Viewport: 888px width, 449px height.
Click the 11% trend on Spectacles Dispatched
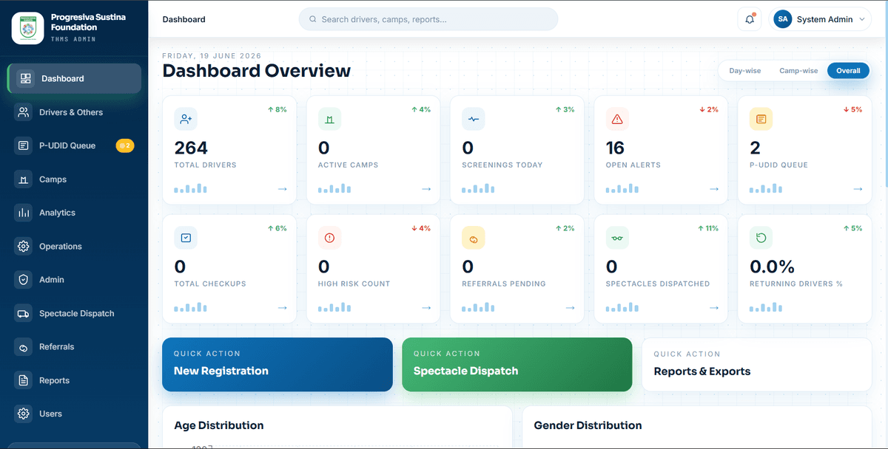pos(707,228)
